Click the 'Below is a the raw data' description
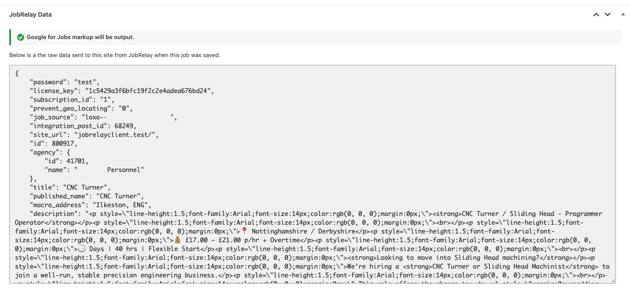Screen dimensions: 630x291 [115, 55]
